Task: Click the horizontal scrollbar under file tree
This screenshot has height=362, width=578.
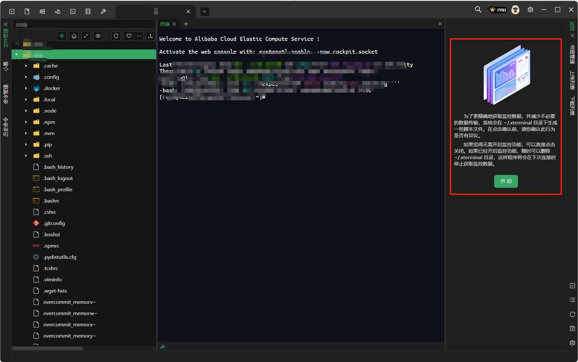Action: 48,348
